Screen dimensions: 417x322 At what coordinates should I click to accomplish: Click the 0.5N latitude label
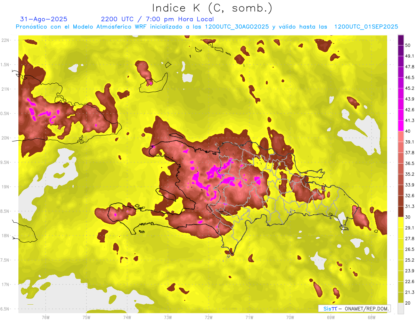coord(5,114)
